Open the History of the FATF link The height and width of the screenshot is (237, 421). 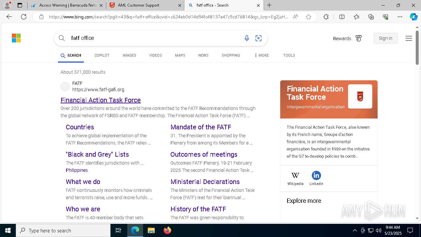point(198,209)
